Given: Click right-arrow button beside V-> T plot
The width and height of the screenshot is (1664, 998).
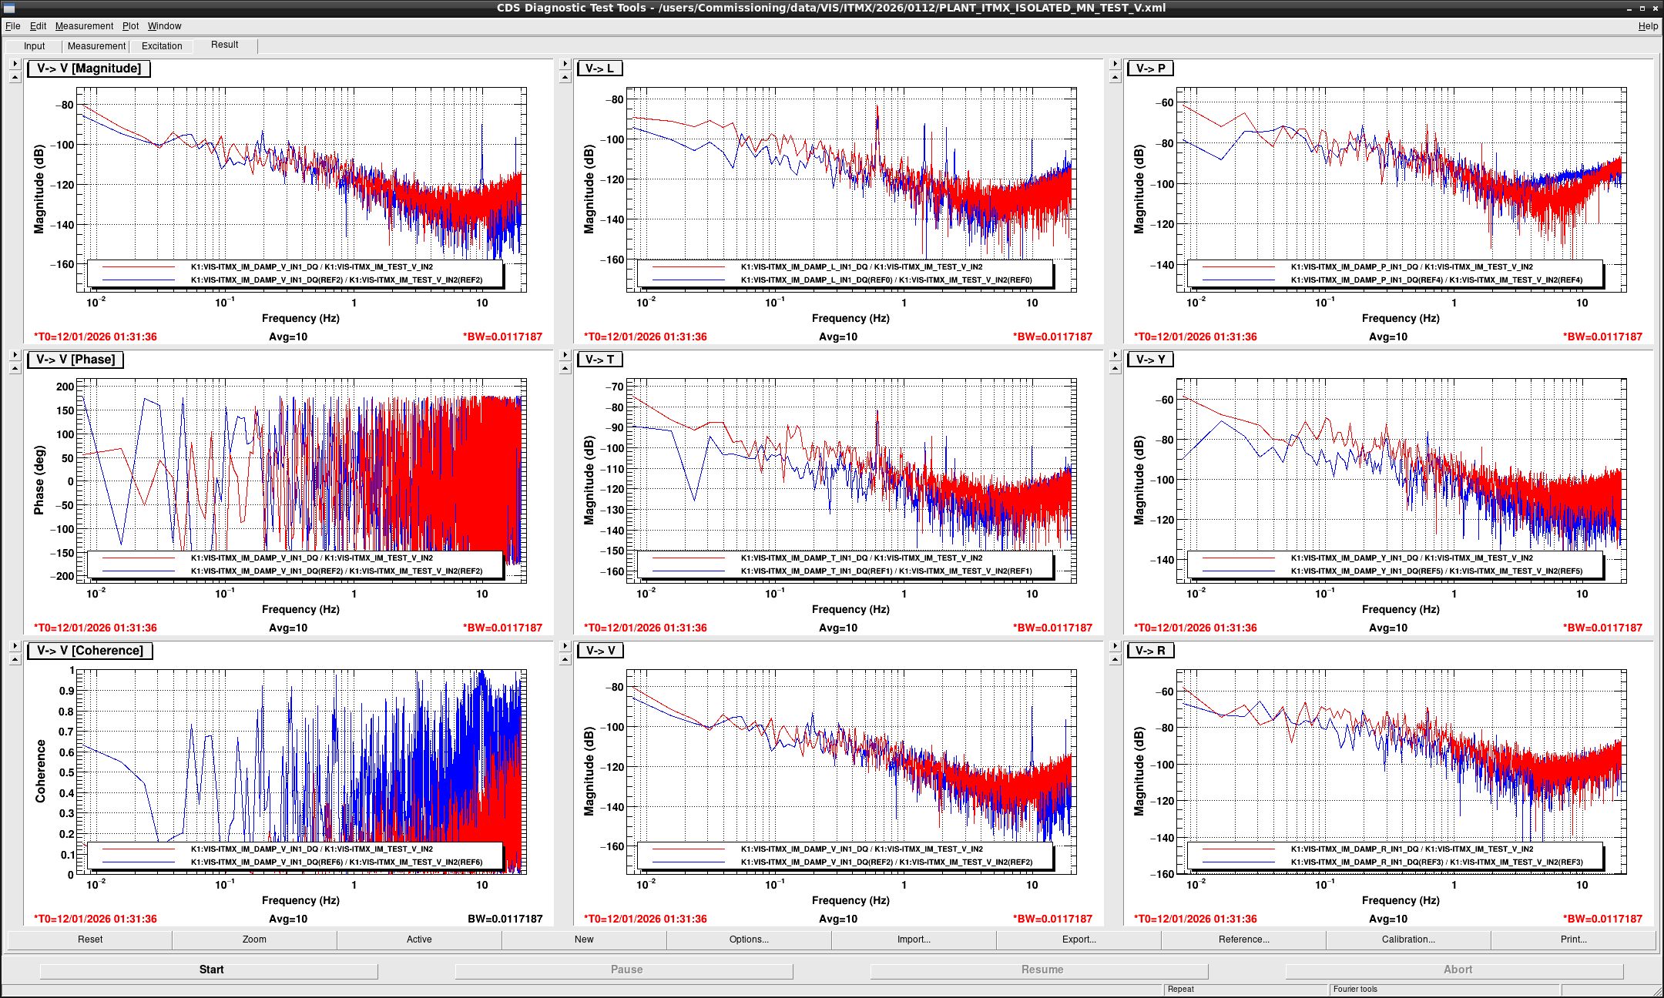Looking at the screenshot, I should pos(565,355).
